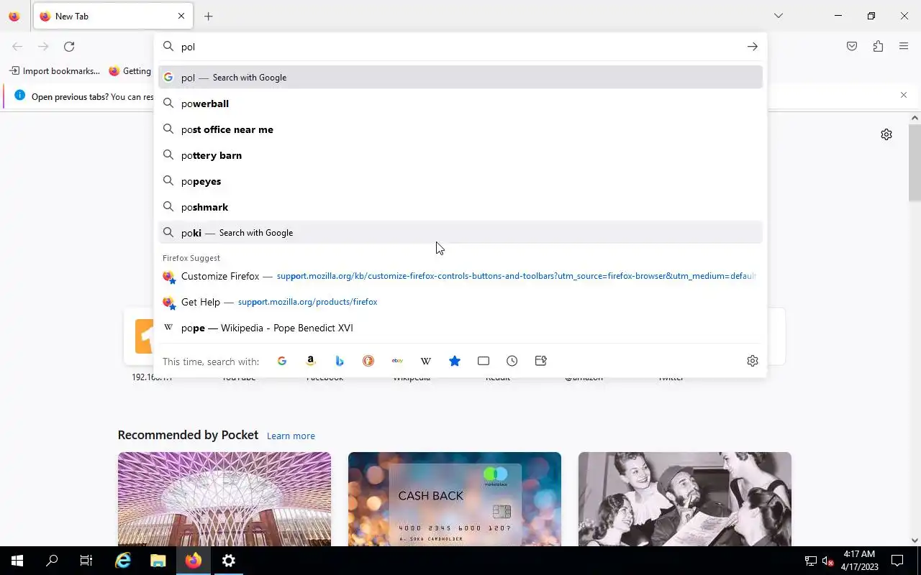The width and height of the screenshot is (921, 575).
Task: Click in the address bar text field
Action: [460, 47]
